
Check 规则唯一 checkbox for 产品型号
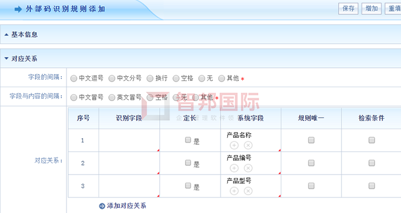[311, 185]
